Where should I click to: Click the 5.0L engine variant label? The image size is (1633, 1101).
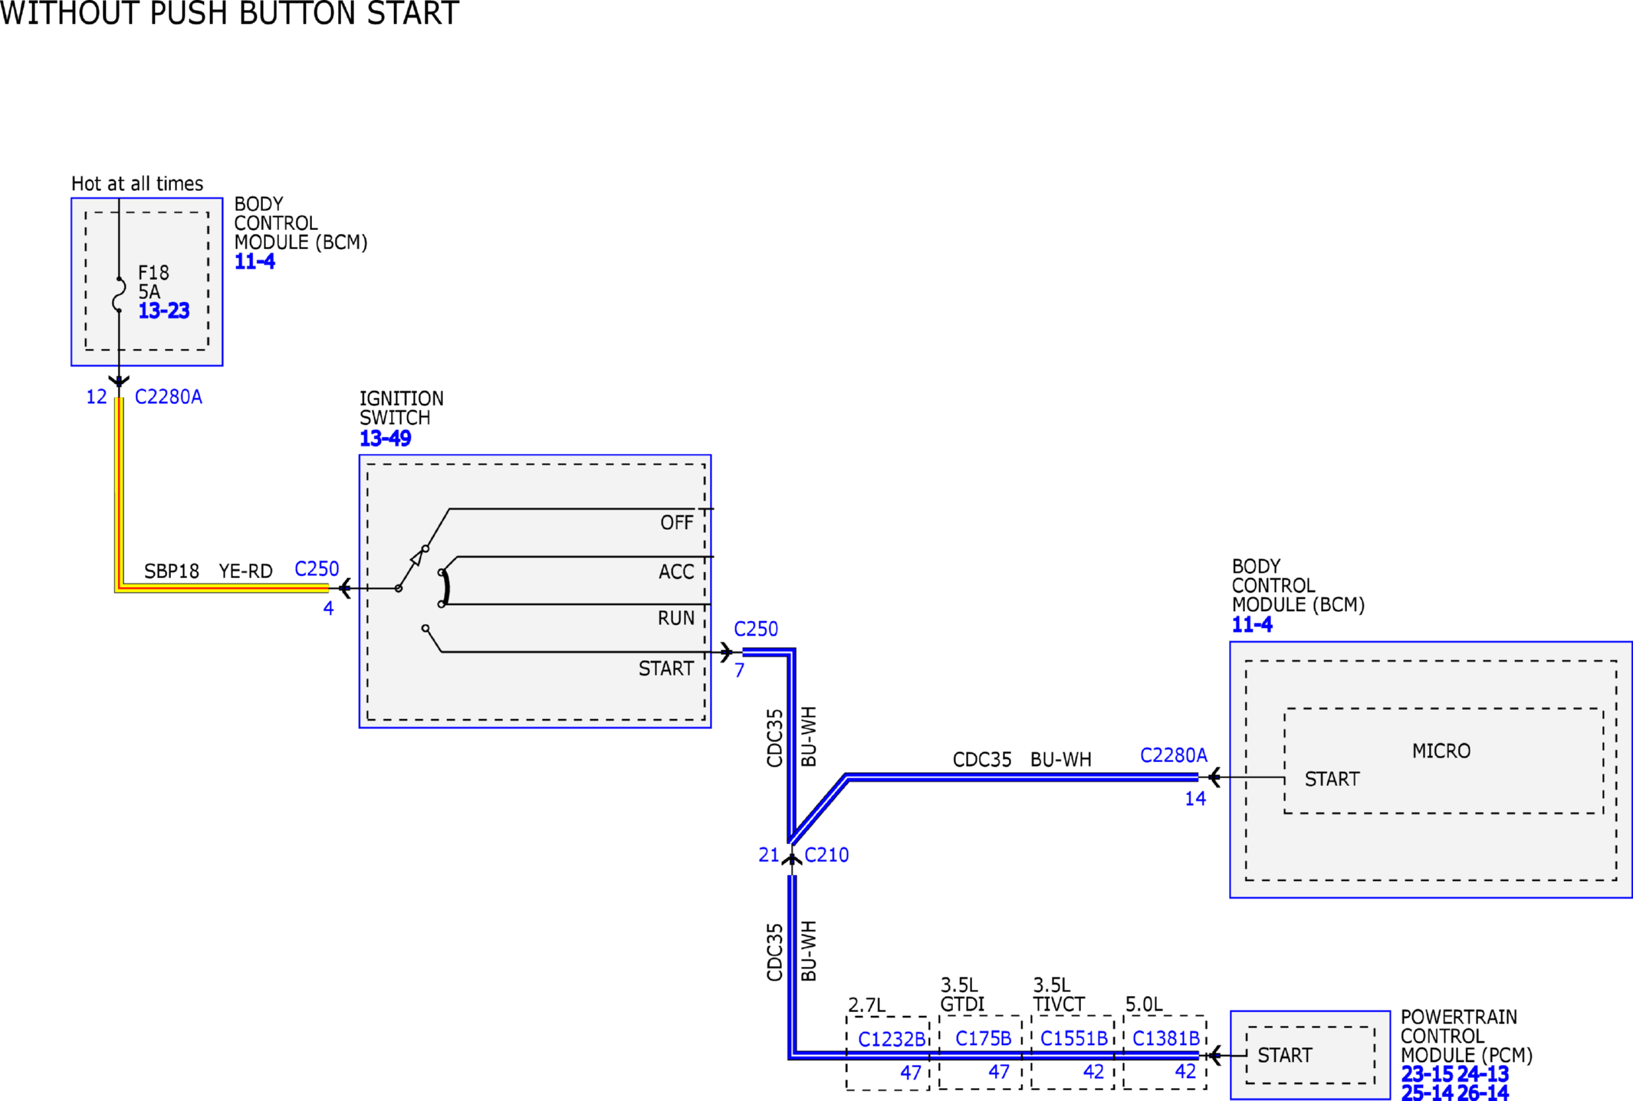click(x=1144, y=1004)
